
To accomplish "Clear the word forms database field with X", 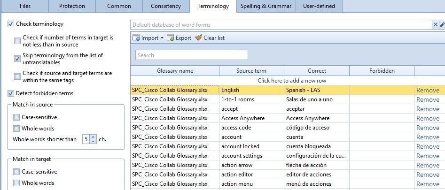I will click(x=435, y=25).
